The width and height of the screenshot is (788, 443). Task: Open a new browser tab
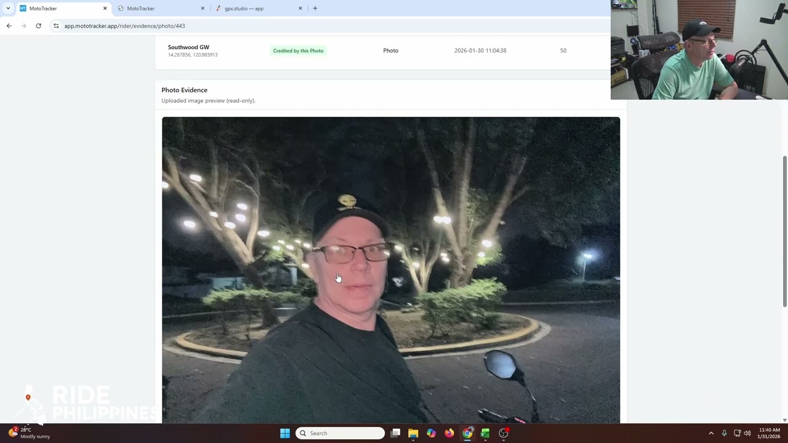coord(315,8)
